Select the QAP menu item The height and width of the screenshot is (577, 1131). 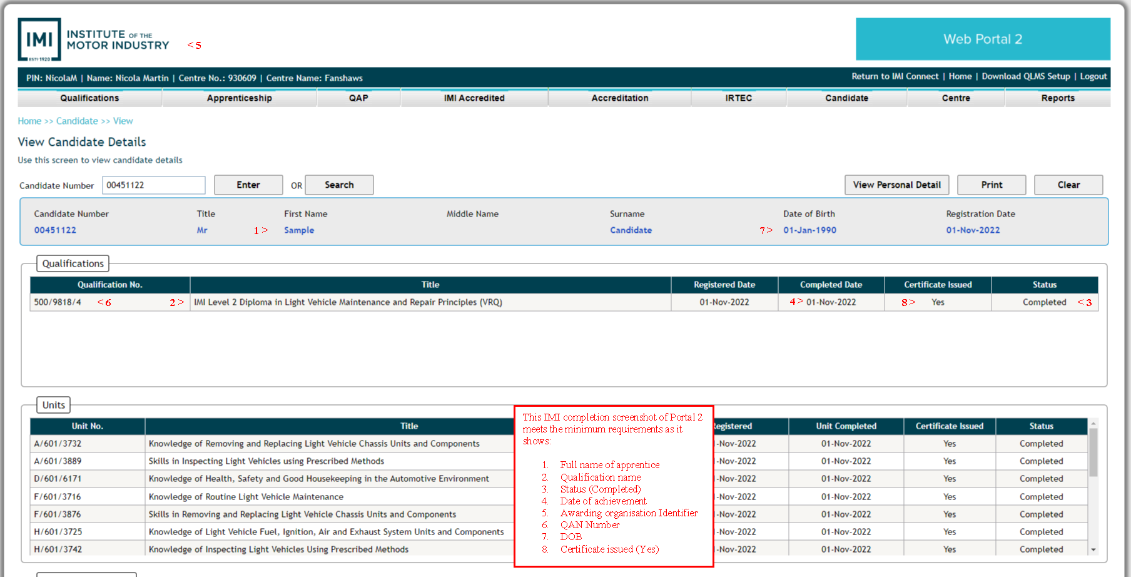tap(358, 98)
